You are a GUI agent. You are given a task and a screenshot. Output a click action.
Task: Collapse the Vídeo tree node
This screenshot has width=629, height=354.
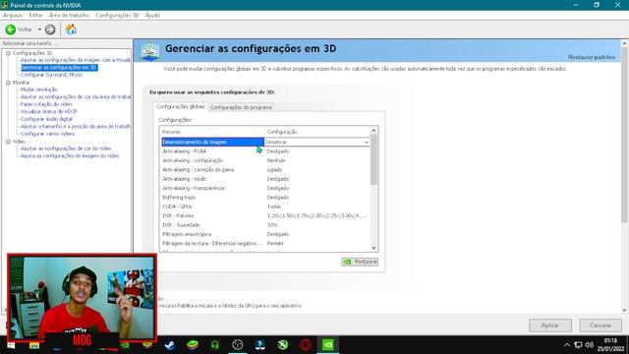[8, 142]
